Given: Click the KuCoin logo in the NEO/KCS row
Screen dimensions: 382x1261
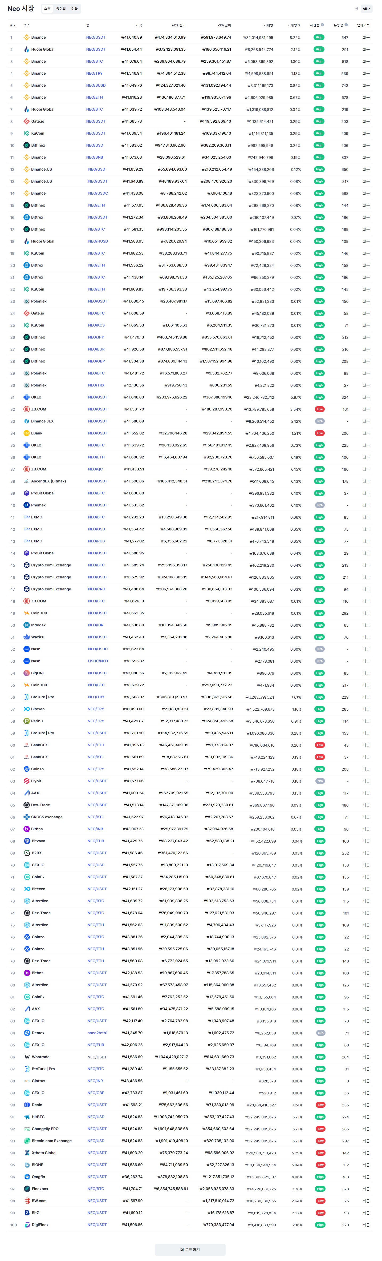Looking at the screenshot, I should tap(26, 325).
